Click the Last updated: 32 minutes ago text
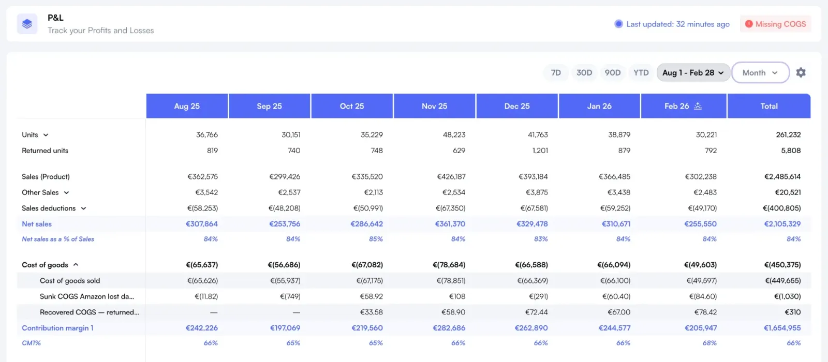The width and height of the screenshot is (828, 362). click(x=678, y=24)
